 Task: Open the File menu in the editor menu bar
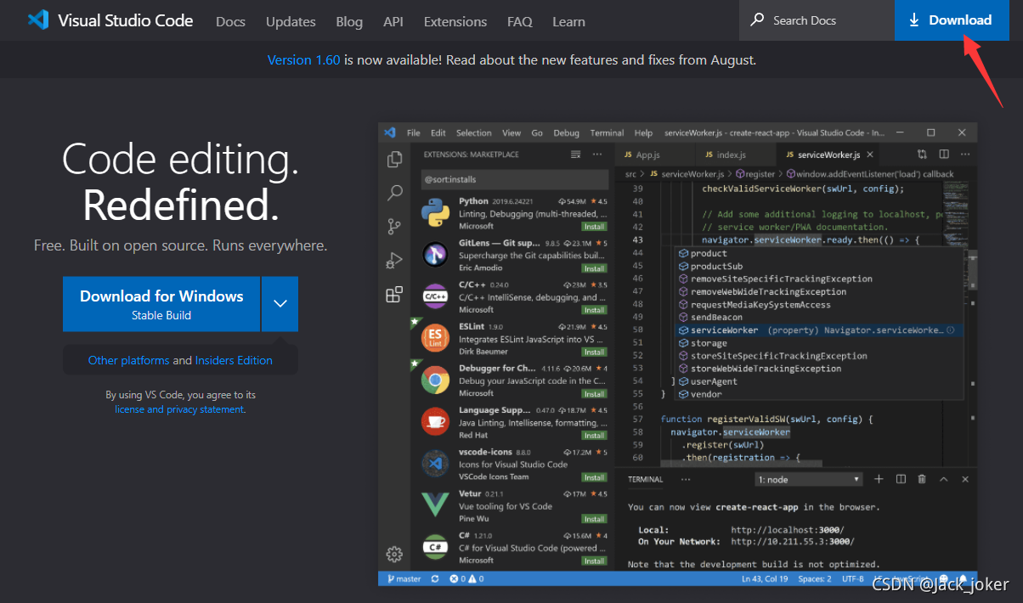[414, 132]
